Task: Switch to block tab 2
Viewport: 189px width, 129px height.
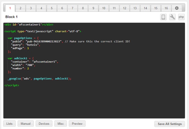Action: 20,8
